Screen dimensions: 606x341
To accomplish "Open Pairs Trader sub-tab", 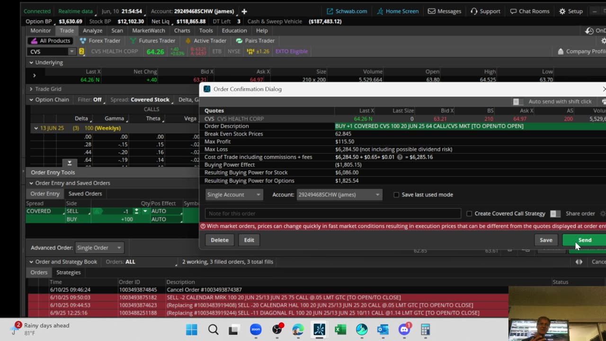I will [255, 41].
